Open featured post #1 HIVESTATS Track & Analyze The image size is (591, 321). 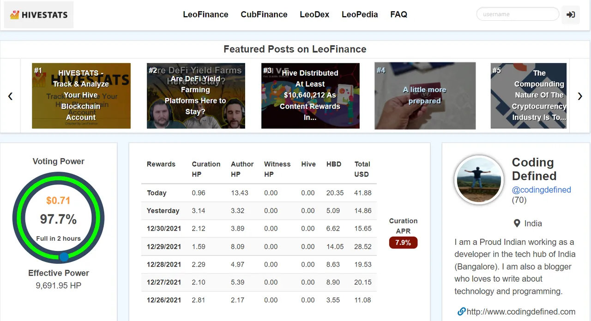click(x=81, y=96)
